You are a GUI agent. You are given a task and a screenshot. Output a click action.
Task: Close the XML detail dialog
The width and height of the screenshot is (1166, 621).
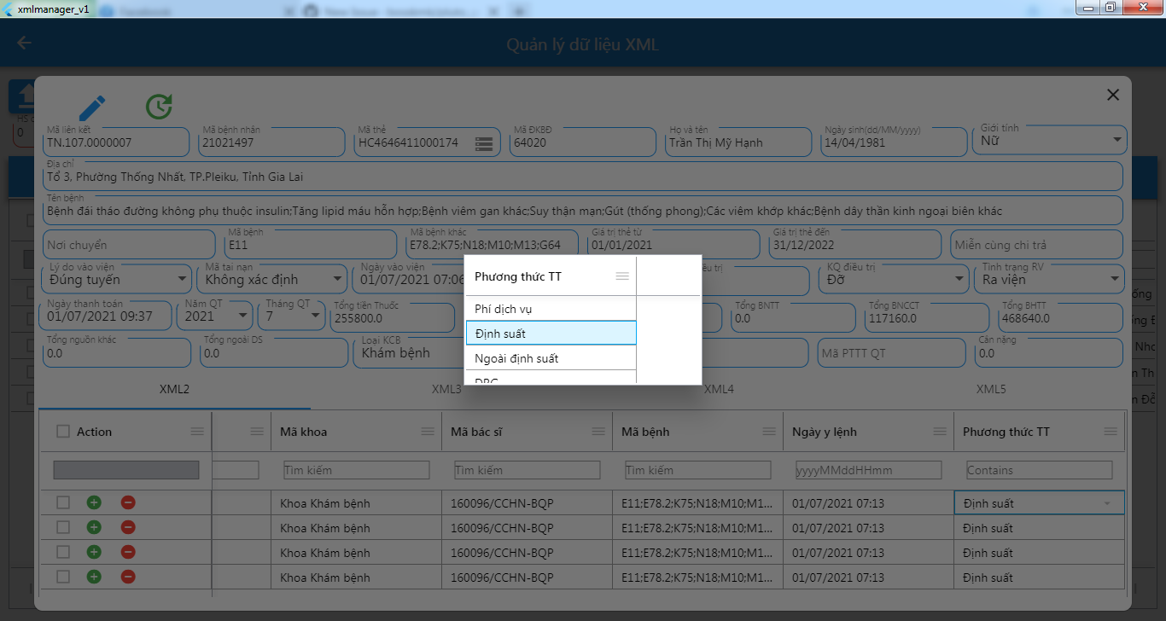[1112, 95]
